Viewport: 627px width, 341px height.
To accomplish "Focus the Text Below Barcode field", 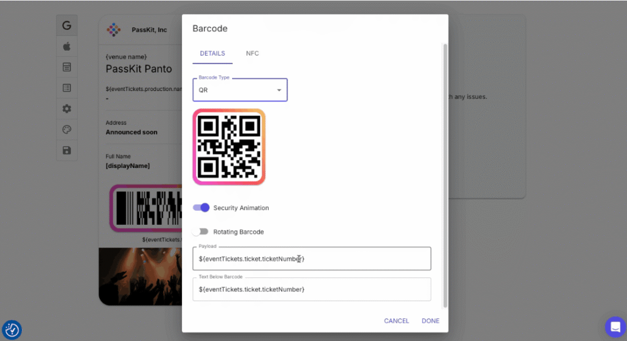I will point(312,289).
